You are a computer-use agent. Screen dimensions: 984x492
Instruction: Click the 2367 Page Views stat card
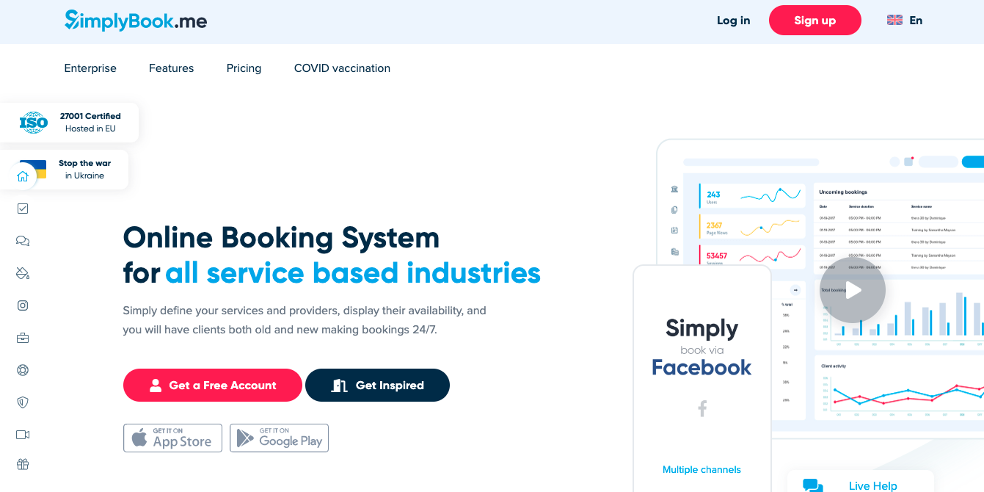pos(751,226)
